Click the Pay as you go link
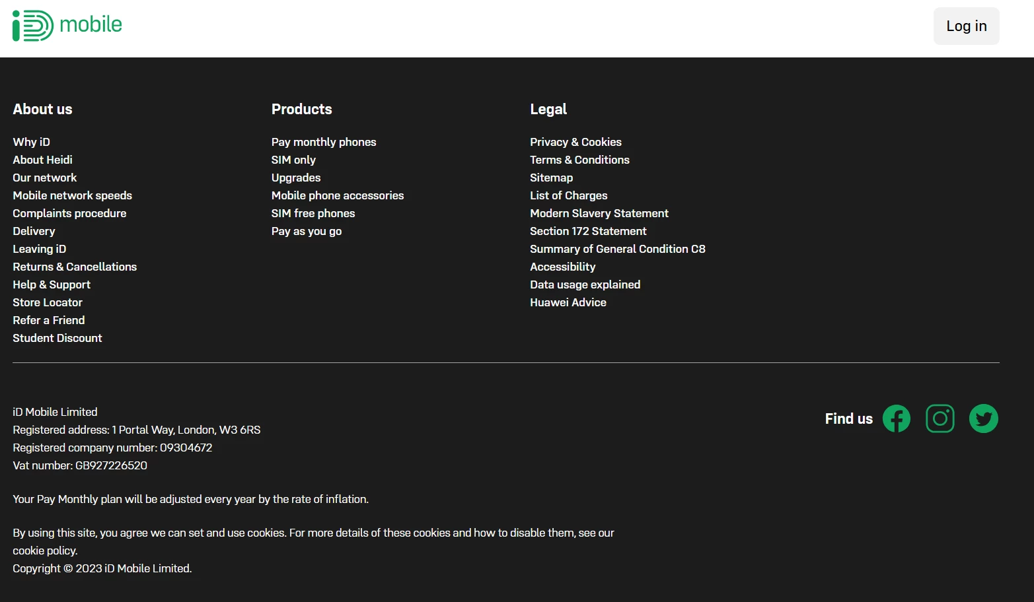1034x602 pixels. coord(307,231)
